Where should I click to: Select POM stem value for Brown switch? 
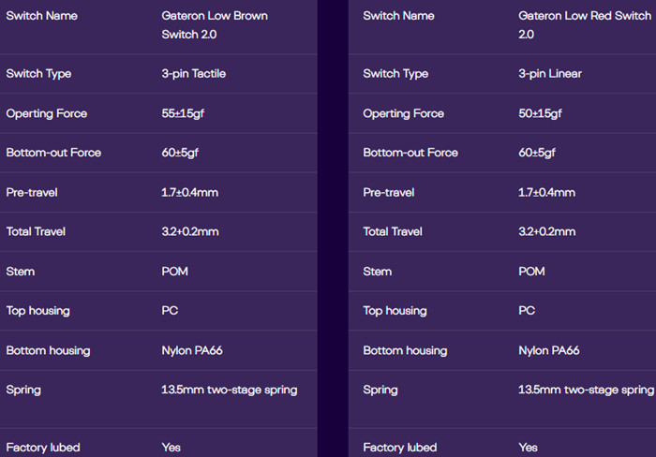[x=176, y=272]
